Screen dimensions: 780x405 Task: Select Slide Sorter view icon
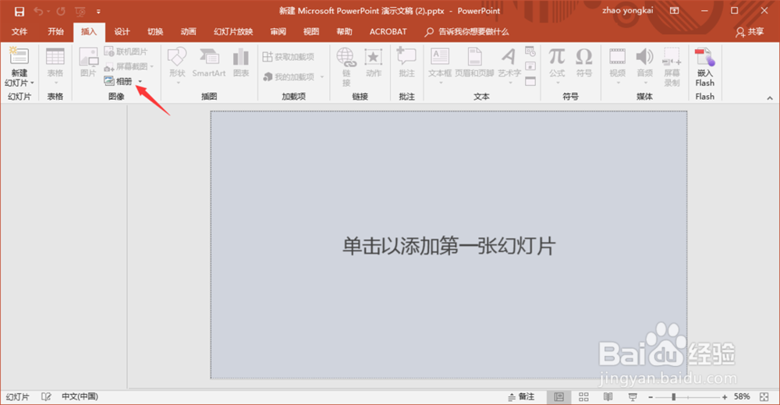583,396
